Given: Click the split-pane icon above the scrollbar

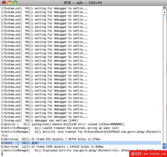Looking at the screenshot, I should (165, 8).
